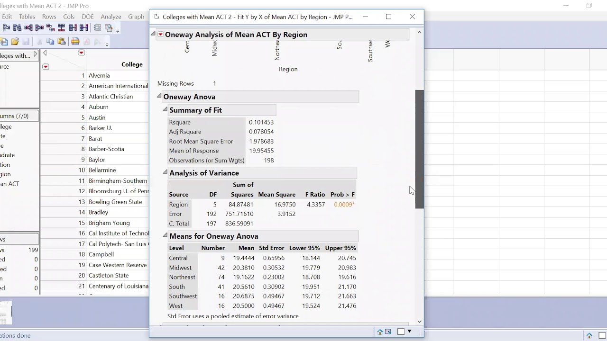Click the Rsquare value 0.101453
Viewport: 607px width, 341px height.
(261, 122)
